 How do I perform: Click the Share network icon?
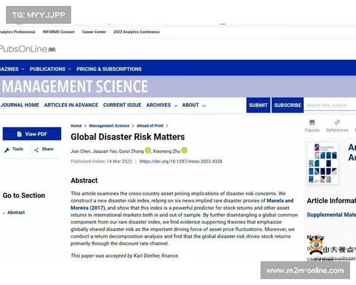click(x=36, y=150)
